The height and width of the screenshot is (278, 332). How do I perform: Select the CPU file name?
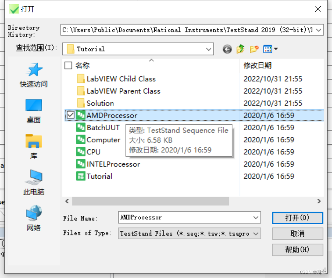[x=94, y=152]
